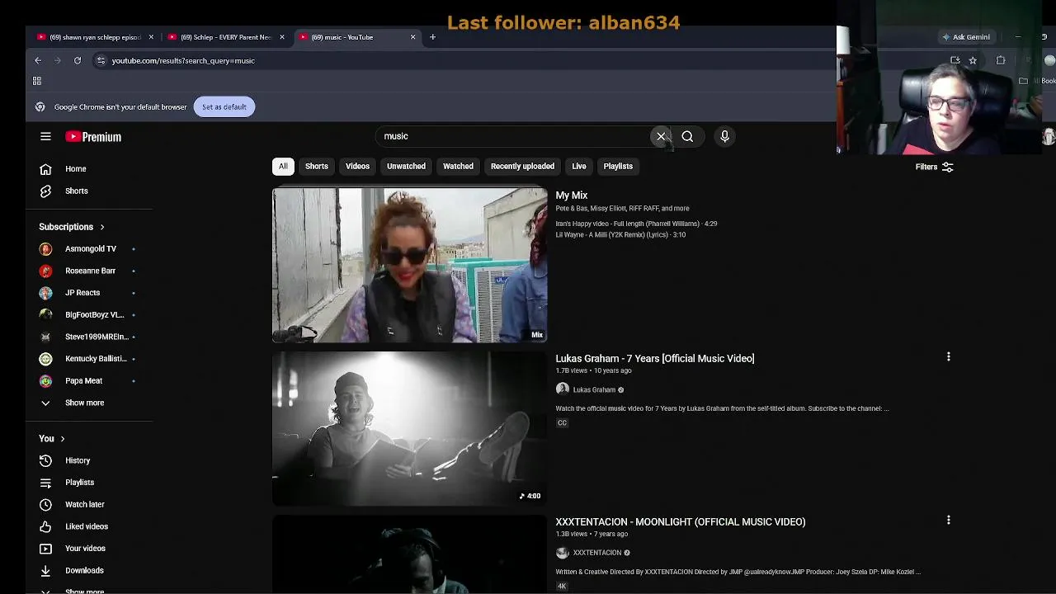Open the Chrome apps grid icon
The height and width of the screenshot is (594, 1056).
click(37, 81)
